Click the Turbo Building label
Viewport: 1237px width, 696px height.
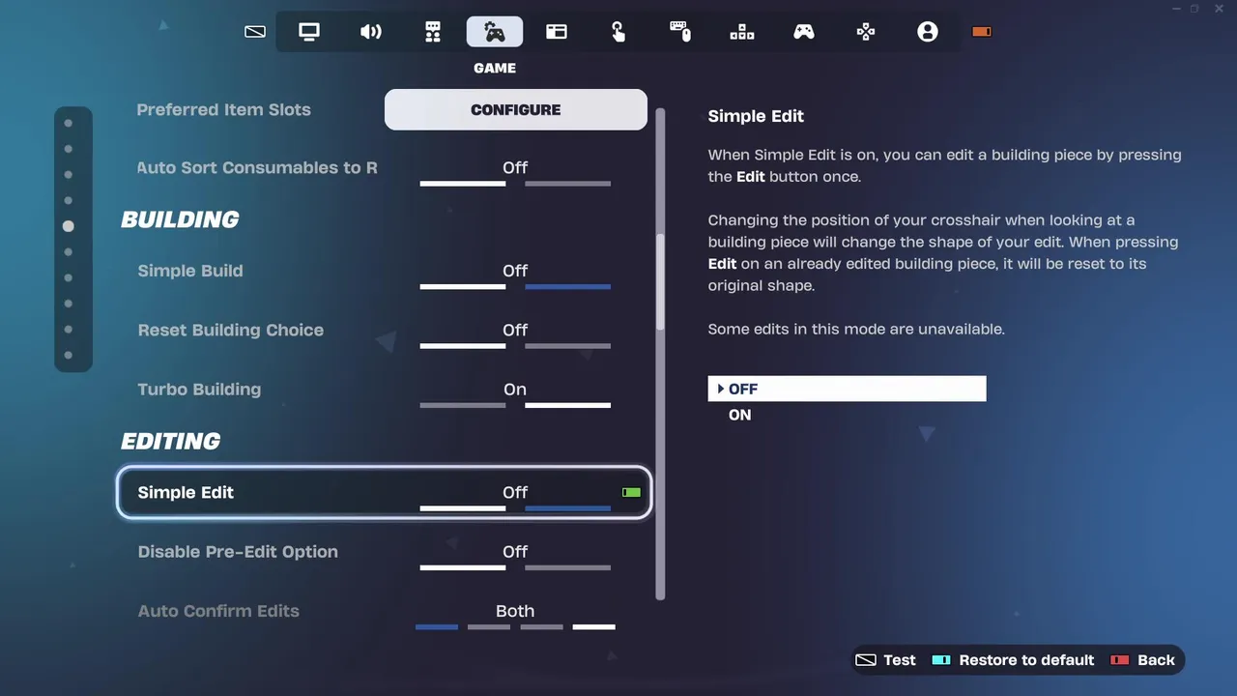click(199, 390)
